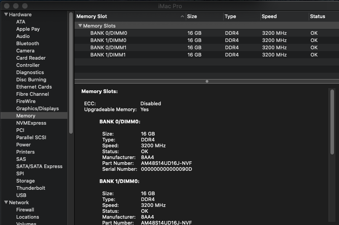The width and height of the screenshot is (339, 225).
Task: Click serial number 000000000000090D
Action: (x=166, y=169)
